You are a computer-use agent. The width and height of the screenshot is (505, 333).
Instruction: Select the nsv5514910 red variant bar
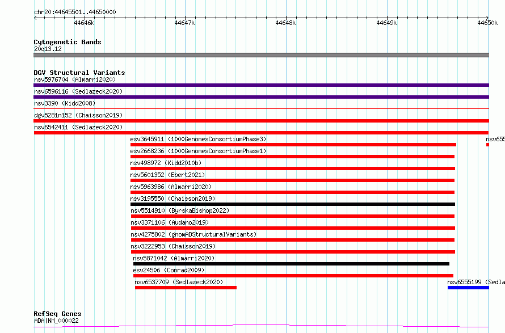pos(293,216)
